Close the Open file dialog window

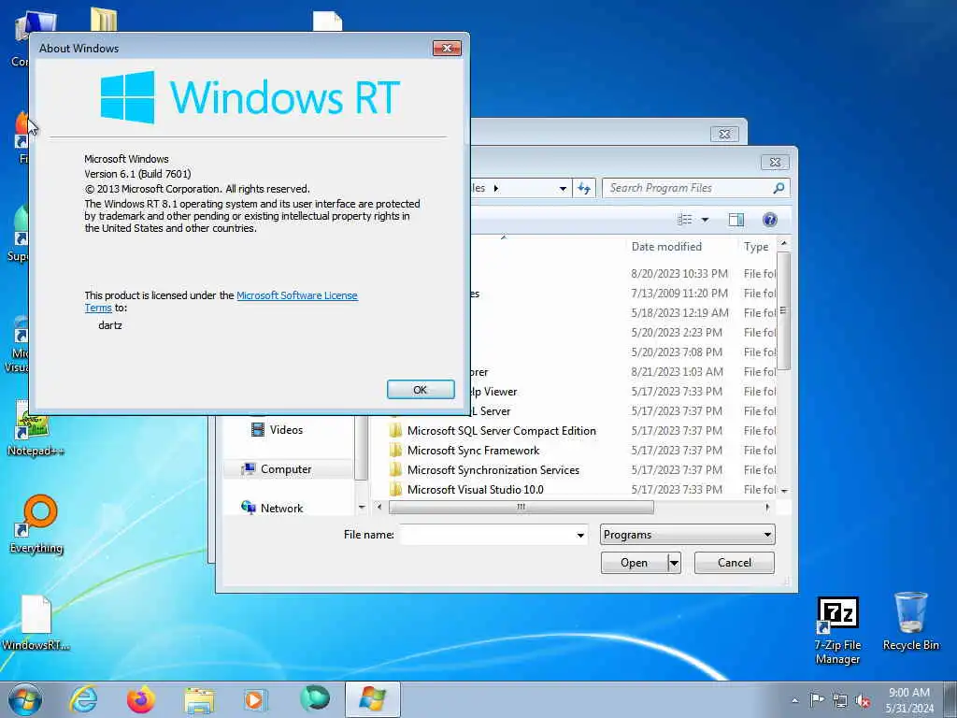pyautogui.click(x=775, y=162)
